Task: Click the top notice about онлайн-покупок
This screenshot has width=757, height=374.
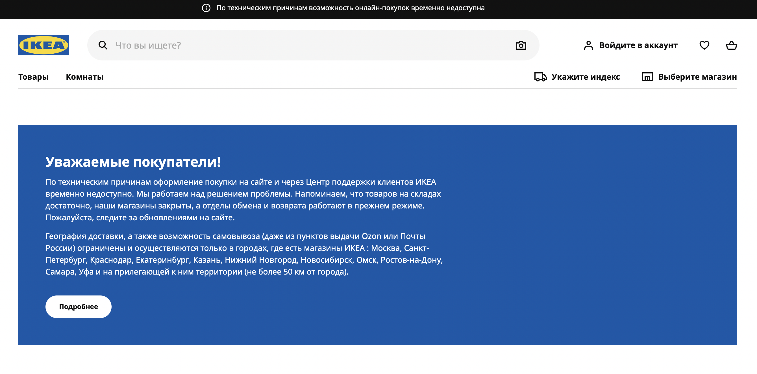Action: 351,8
